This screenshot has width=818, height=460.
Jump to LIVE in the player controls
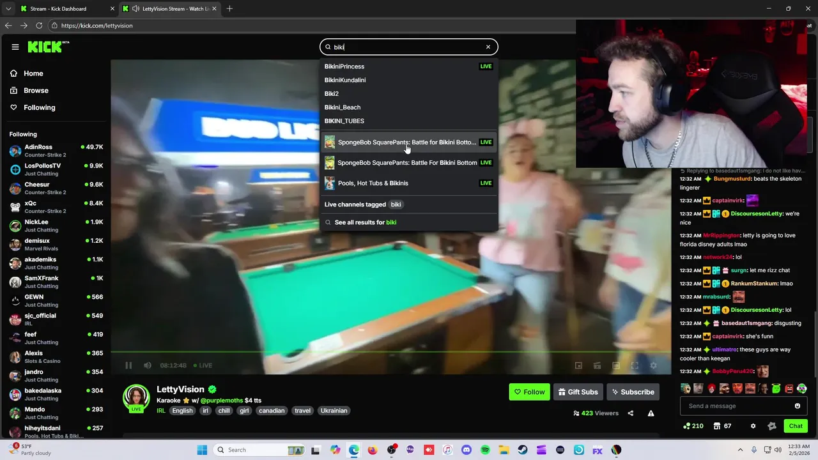202,365
